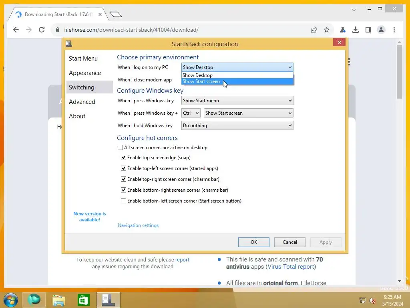Viewport: 410px width, 308px height.
Task: Click the report link on filehorse page
Action: coord(182,260)
